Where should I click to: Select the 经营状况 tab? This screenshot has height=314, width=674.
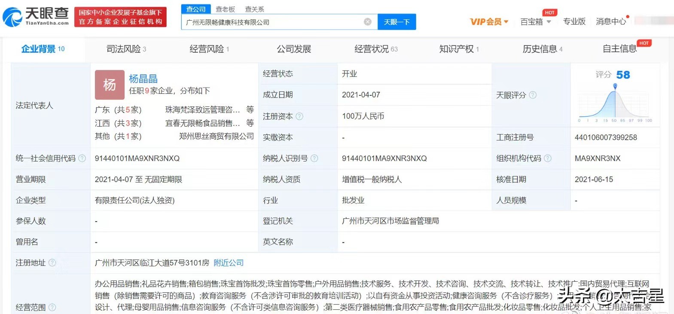click(376, 49)
